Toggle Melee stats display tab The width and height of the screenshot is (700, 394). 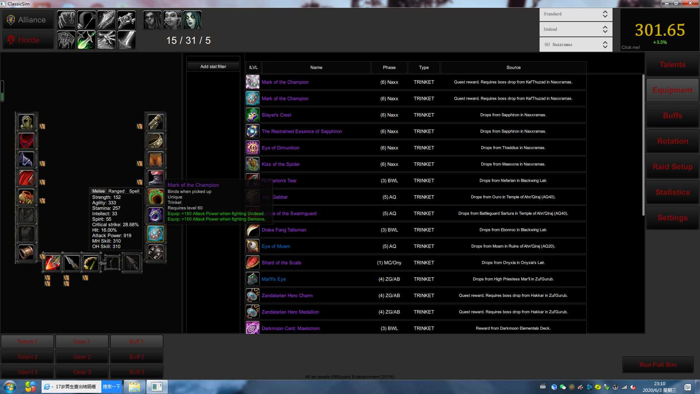coord(98,190)
